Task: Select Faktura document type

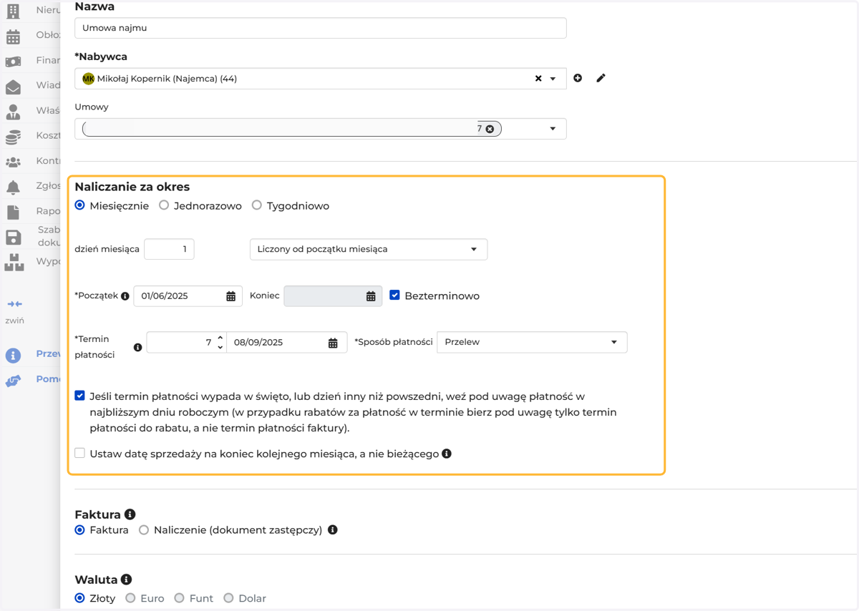Action: (x=79, y=530)
